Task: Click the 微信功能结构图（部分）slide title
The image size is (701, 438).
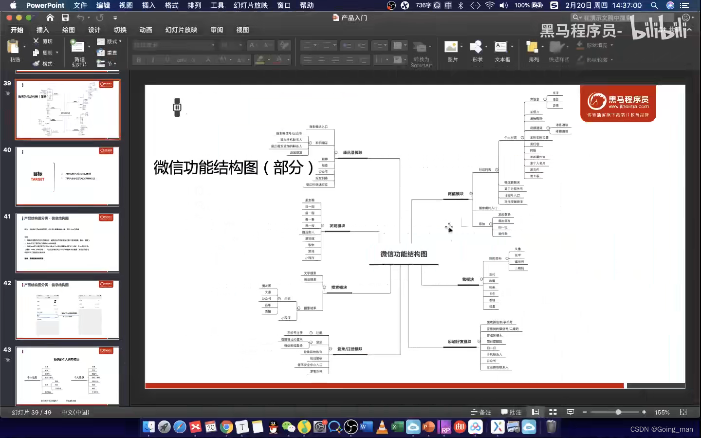Action: (x=235, y=167)
